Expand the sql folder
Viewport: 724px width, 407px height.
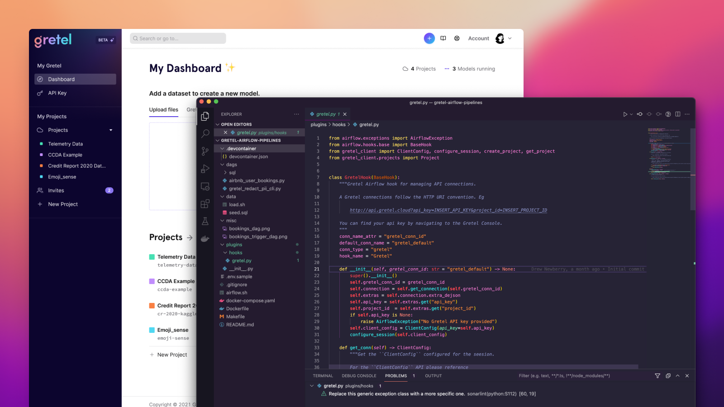pos(225,173)
